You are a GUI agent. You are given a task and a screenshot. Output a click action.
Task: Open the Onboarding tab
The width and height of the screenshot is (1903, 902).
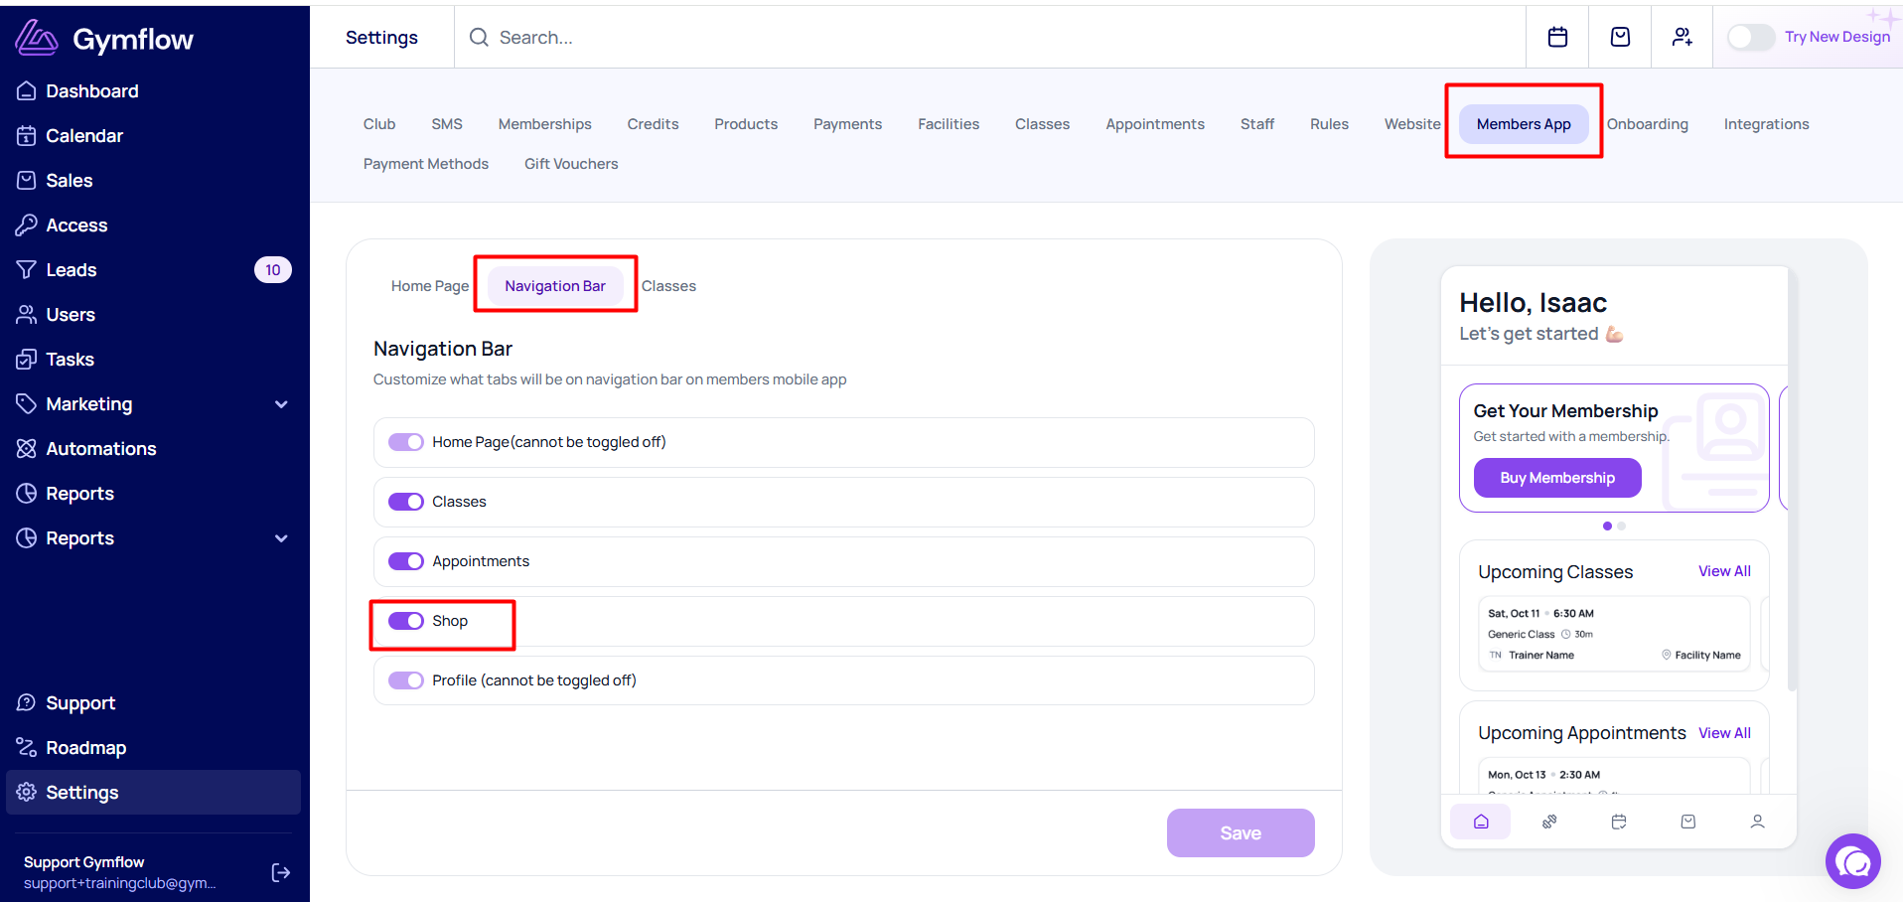(x=1648, y=124)
